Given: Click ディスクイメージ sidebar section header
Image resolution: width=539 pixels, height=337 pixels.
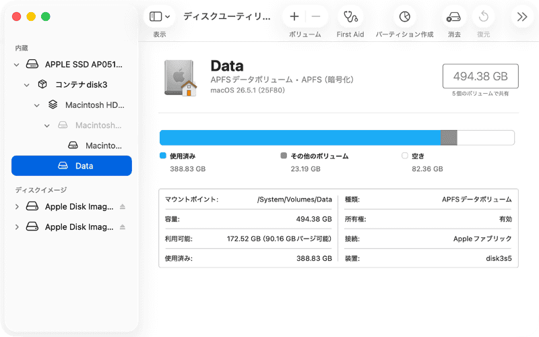Looking at the screenshot, I should coord(41,190).
